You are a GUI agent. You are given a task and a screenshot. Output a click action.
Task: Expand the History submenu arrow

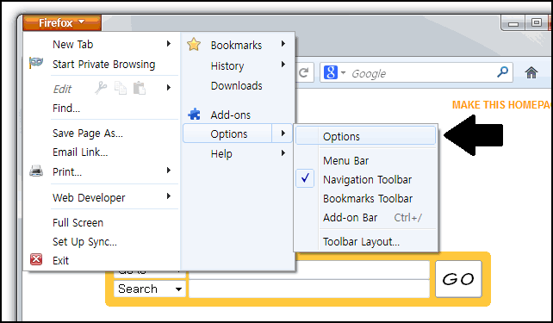pos(283,65)
